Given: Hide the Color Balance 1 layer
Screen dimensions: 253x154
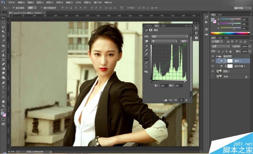Looking at the screenshot, I should pos(213,66).
